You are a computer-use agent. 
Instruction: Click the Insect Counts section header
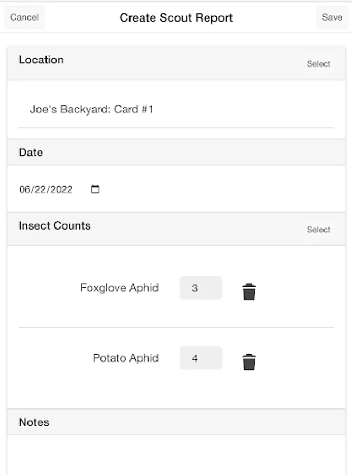54,226
